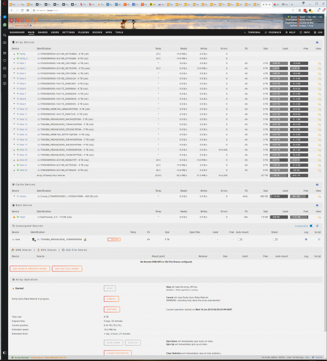
Task: Open the Flash device link
Action: coord(22,217)
